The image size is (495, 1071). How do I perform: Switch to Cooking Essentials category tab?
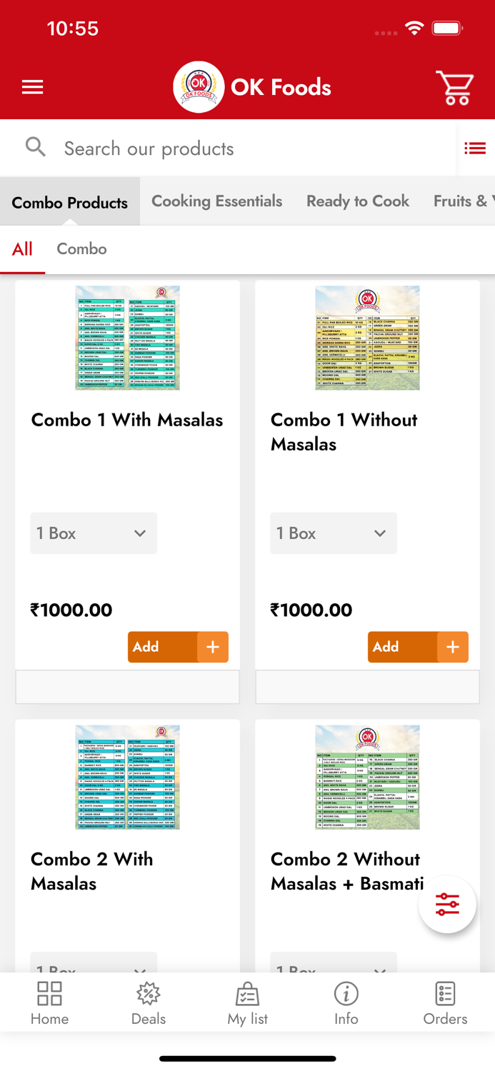coord(216,201)
